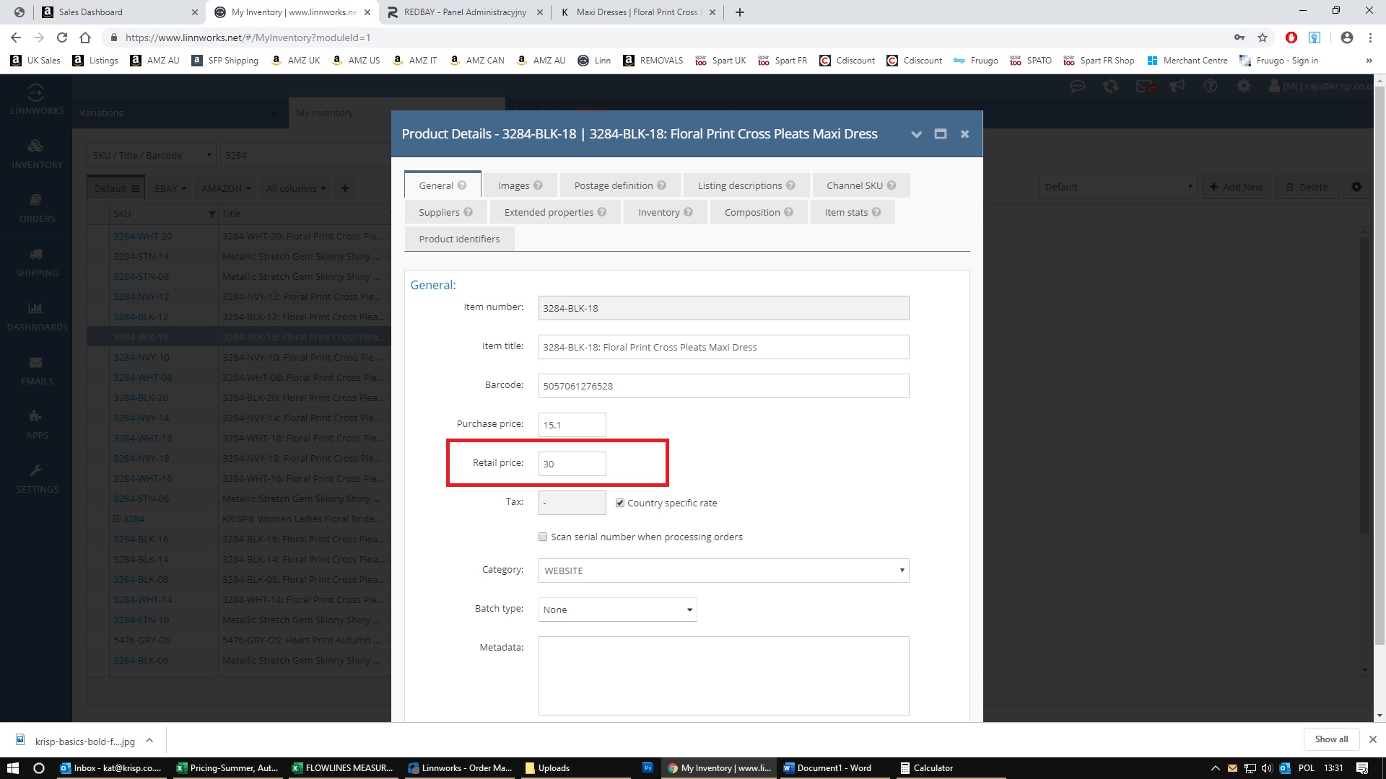Click the Retail price input field
1386x779 pixels.
(x=572, y=464)
